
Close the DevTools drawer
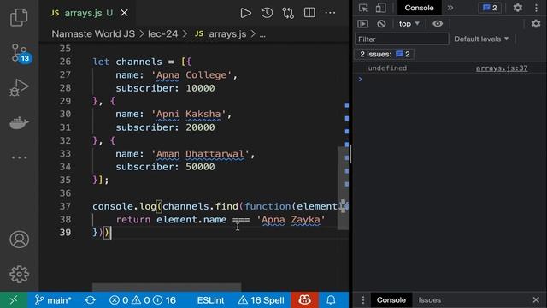(536, 300)
